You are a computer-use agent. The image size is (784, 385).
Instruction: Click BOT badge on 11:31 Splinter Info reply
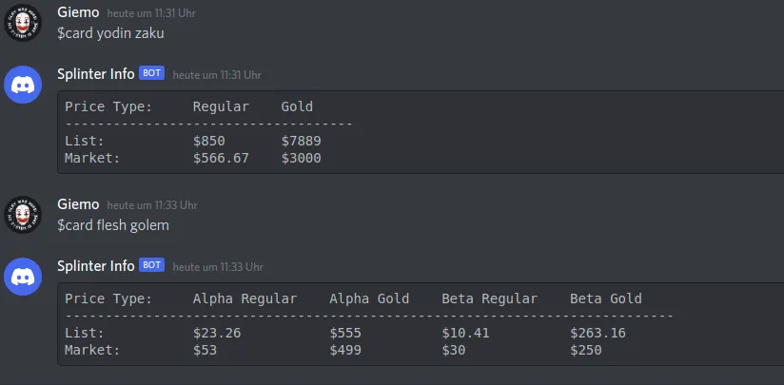[x=151, y=73]
